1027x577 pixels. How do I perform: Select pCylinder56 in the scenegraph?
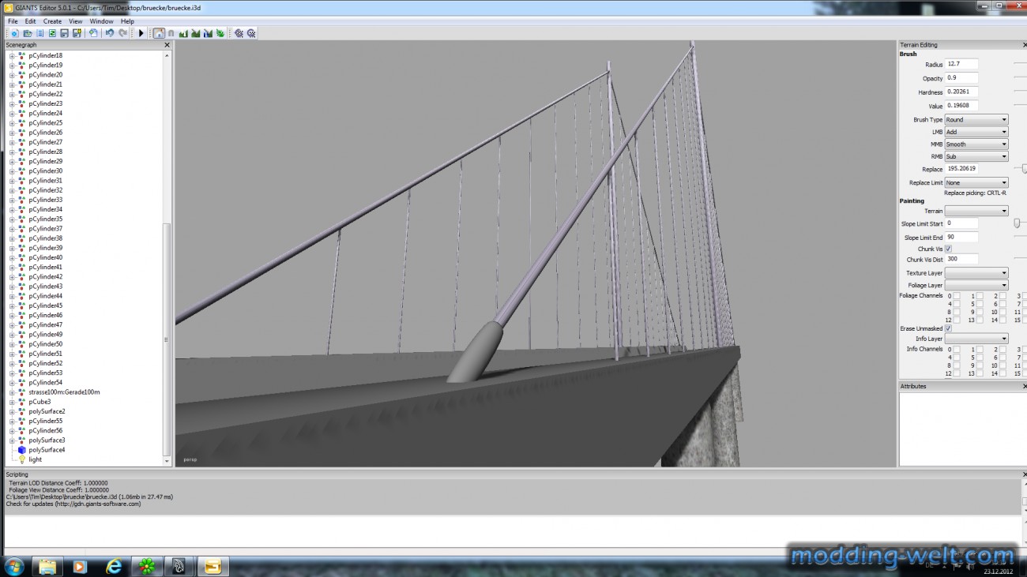[46, 431]
